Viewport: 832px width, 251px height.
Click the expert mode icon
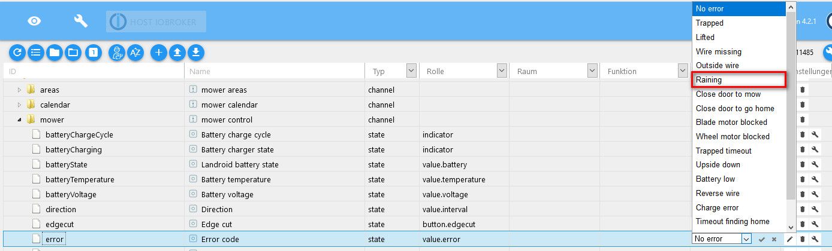[116, 53]
